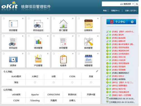Open the 51testing link
Image resolution: width=141 pixels, height=106 pixels.
click(35, 100)
